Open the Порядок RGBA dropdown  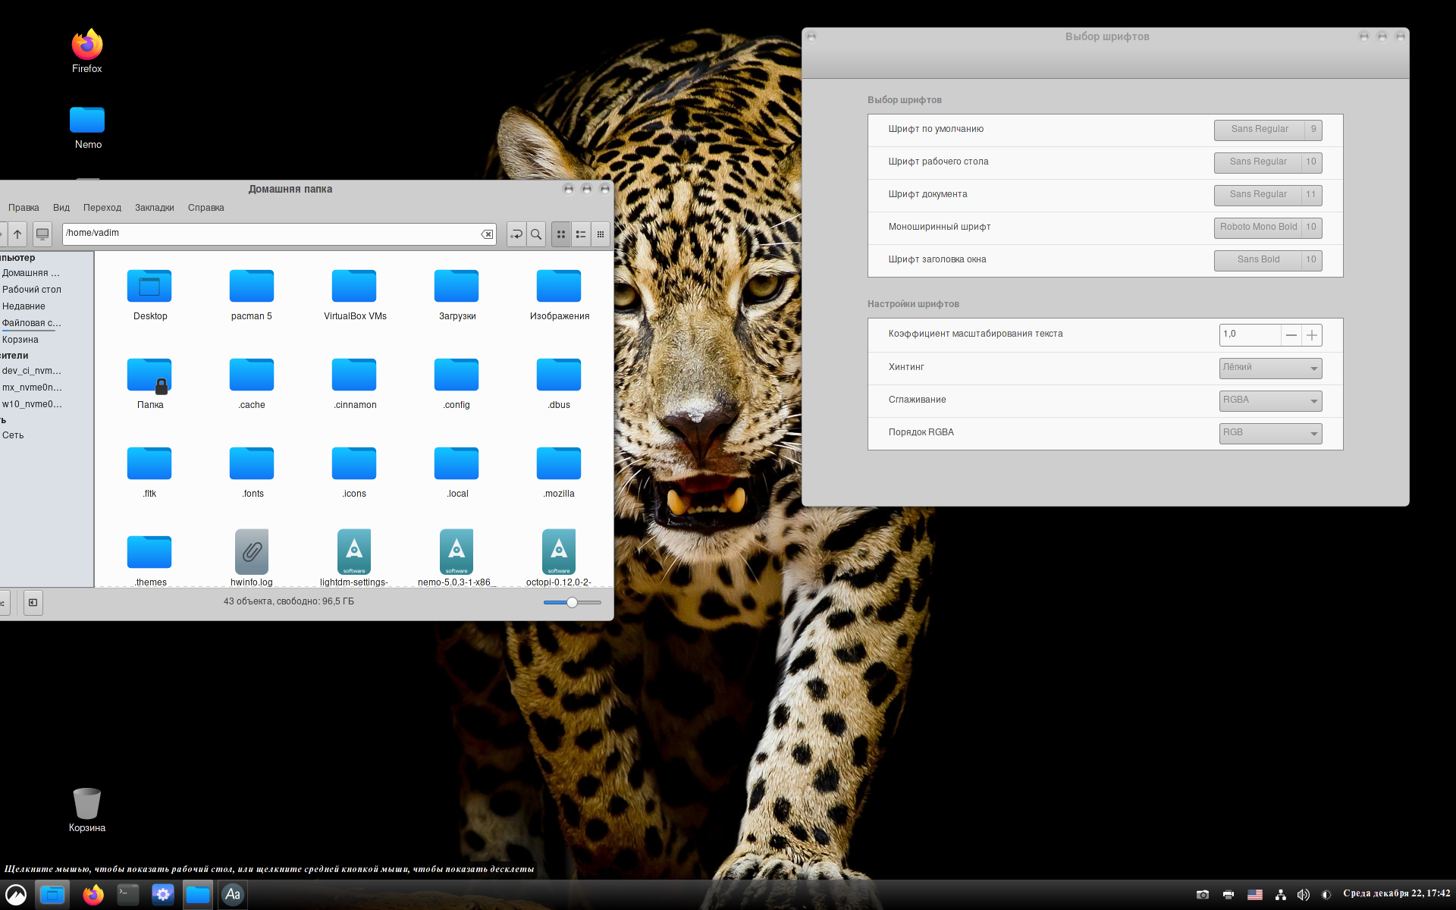[x=1270, y=433]
